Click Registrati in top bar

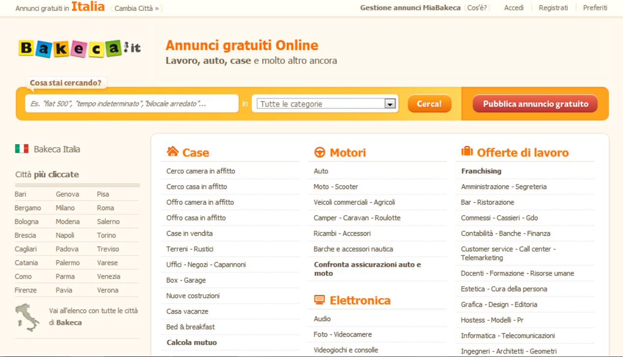coord(553,8)
